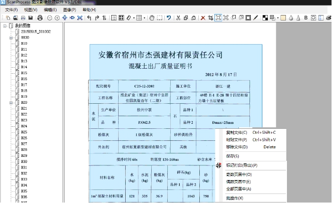Switch to list view icon
Screen dimensions: 332x203
click(x=114, y=18)
